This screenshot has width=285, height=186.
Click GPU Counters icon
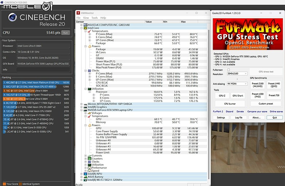[90, 159]
